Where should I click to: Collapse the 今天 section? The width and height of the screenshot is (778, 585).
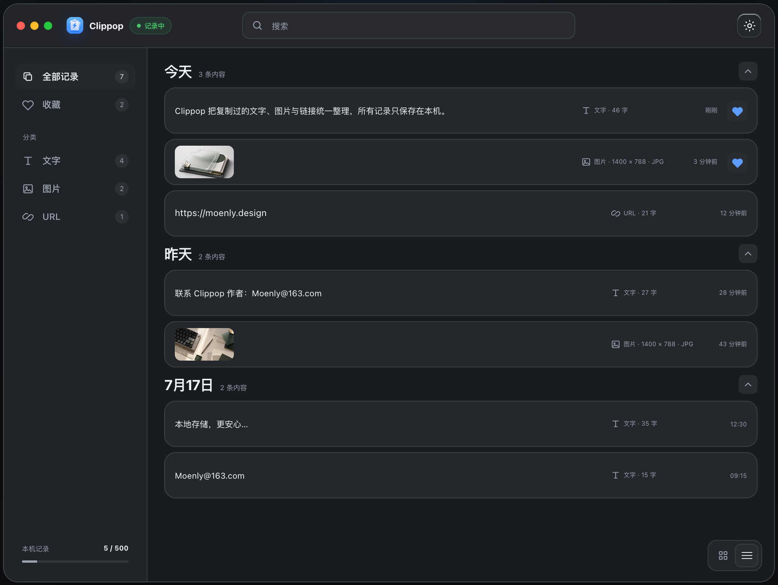pyautogui.click(x=748, y=71)
